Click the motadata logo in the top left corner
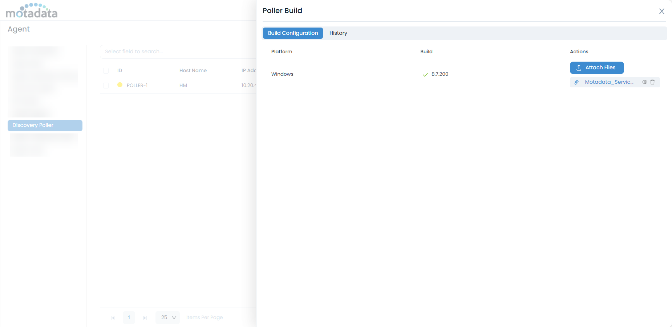 coord(32,11)
